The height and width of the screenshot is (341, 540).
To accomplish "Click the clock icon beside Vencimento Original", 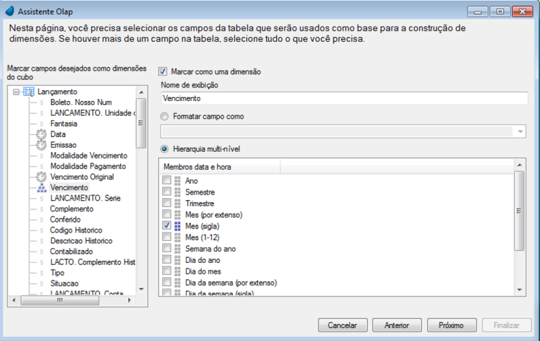I will (x=41, y=177).
